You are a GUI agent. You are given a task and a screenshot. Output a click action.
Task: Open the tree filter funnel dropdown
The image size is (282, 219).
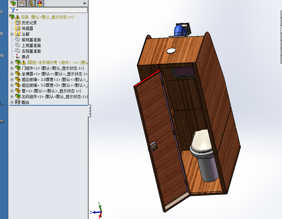click(15, 10)
